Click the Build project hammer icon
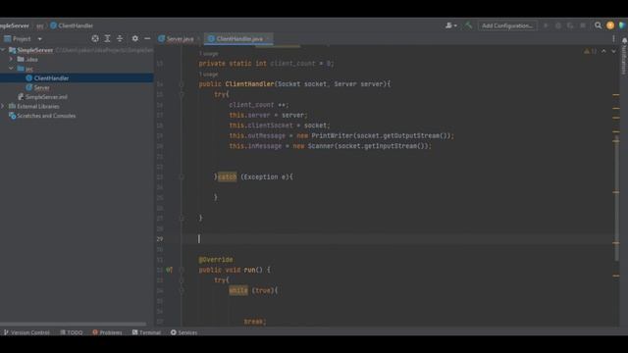 tap(468, 25)
